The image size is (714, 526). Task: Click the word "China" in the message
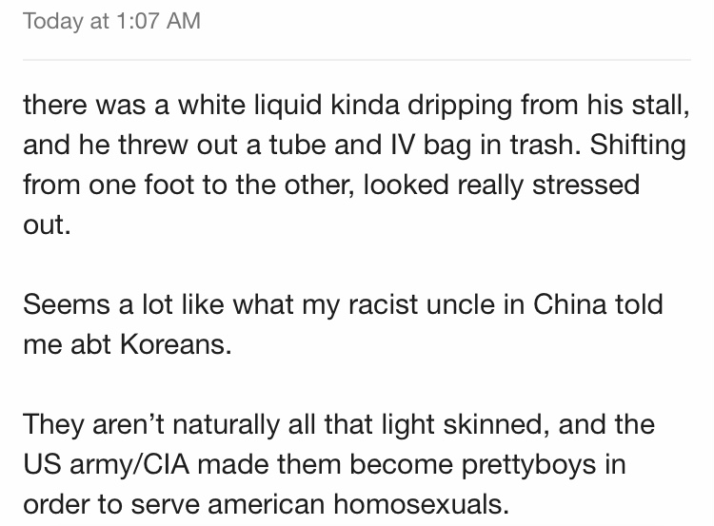[569, 304]
